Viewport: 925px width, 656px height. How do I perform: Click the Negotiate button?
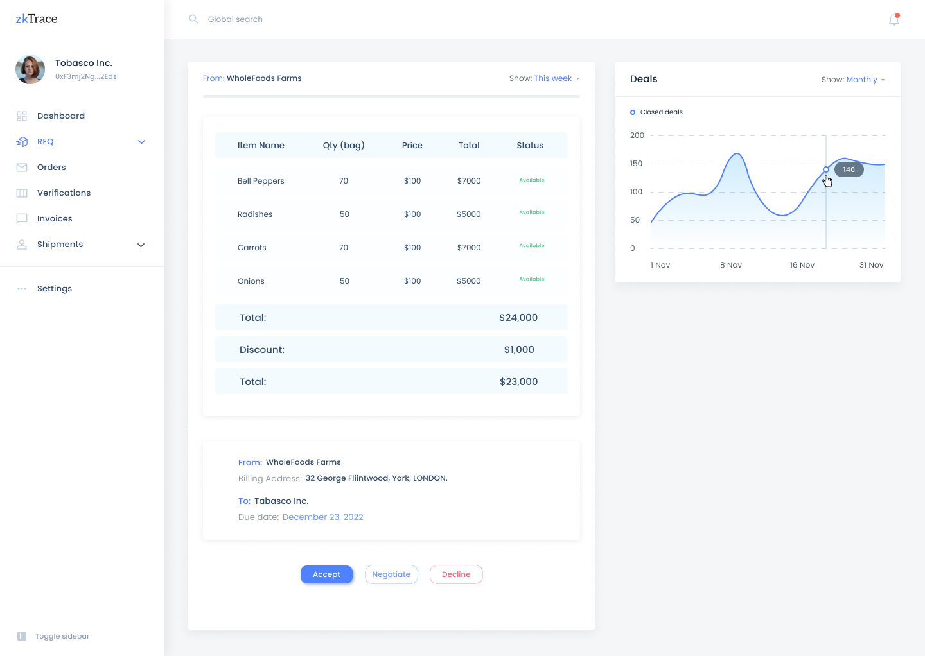click(391, 574)
